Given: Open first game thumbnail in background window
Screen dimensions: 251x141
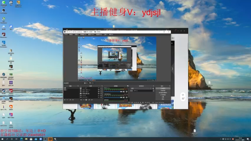Looking at the screenshot, I should [x=85, y=106].
